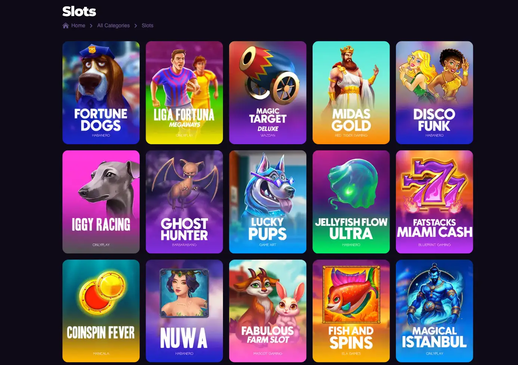Launch the Liga Fortuna Megaways game
The image size is (518, 365).
(x=184, y=93)
